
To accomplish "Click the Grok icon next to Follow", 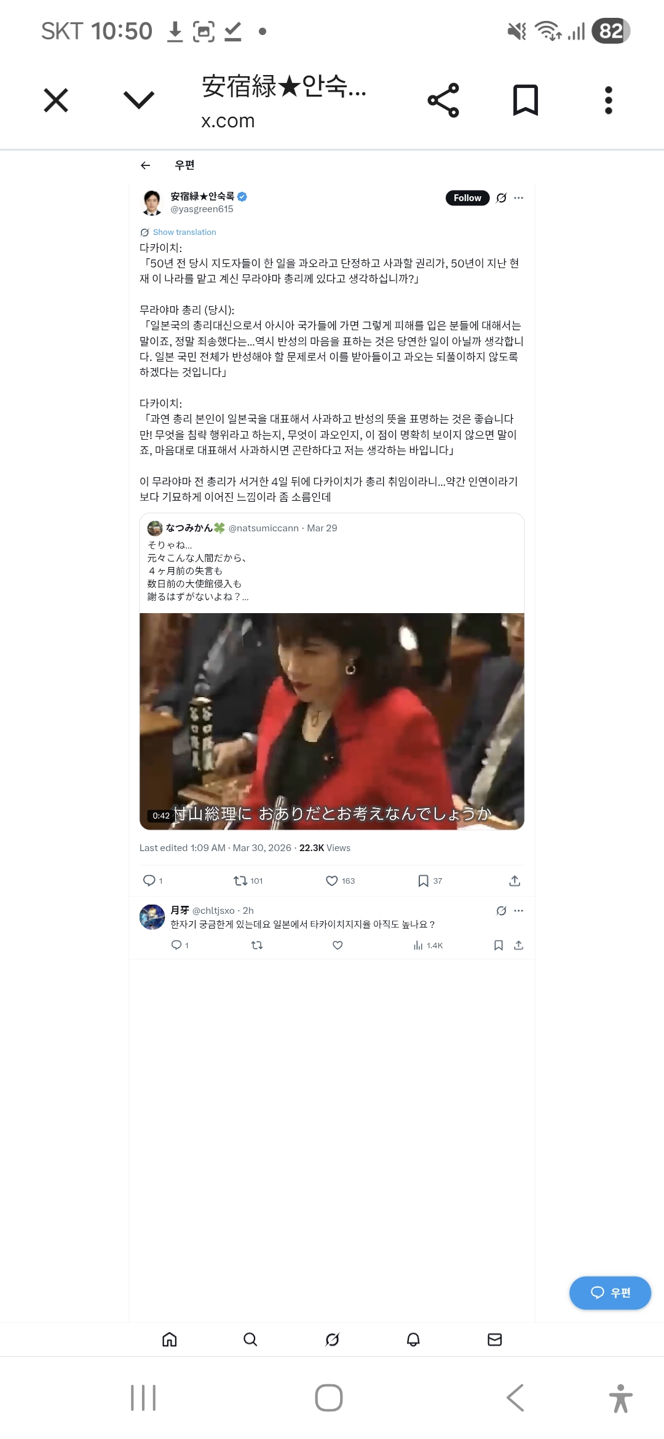I will pos(502,198).
